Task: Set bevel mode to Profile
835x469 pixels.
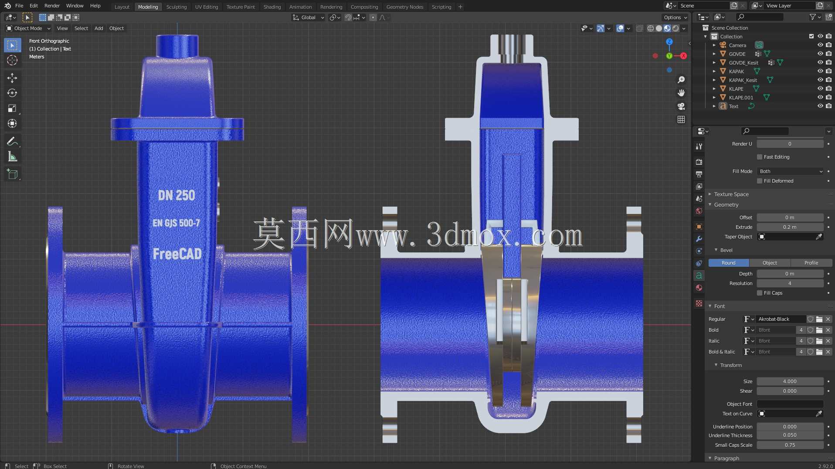Action: click(x=811, y=263)
